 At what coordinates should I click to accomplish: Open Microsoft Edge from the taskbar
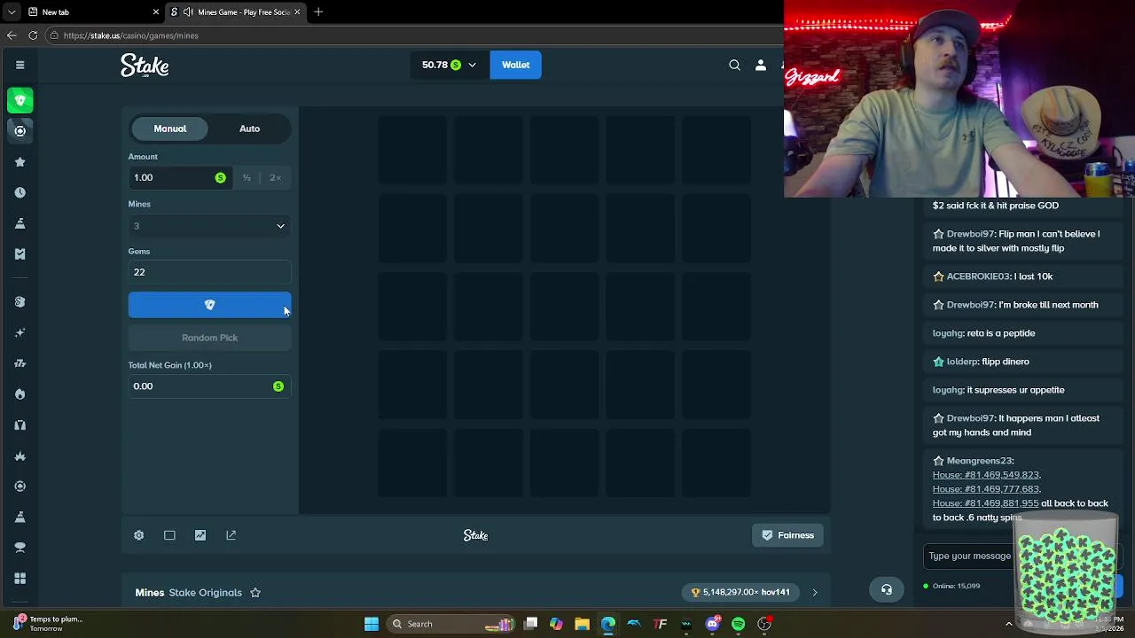[x=608, y=624]
